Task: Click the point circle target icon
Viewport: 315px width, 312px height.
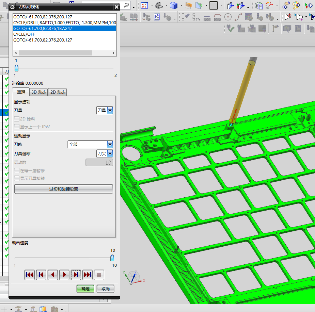Action: click(228, 17)
